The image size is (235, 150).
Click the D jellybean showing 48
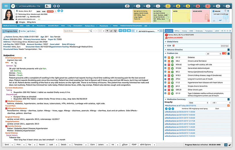point(178,6)
